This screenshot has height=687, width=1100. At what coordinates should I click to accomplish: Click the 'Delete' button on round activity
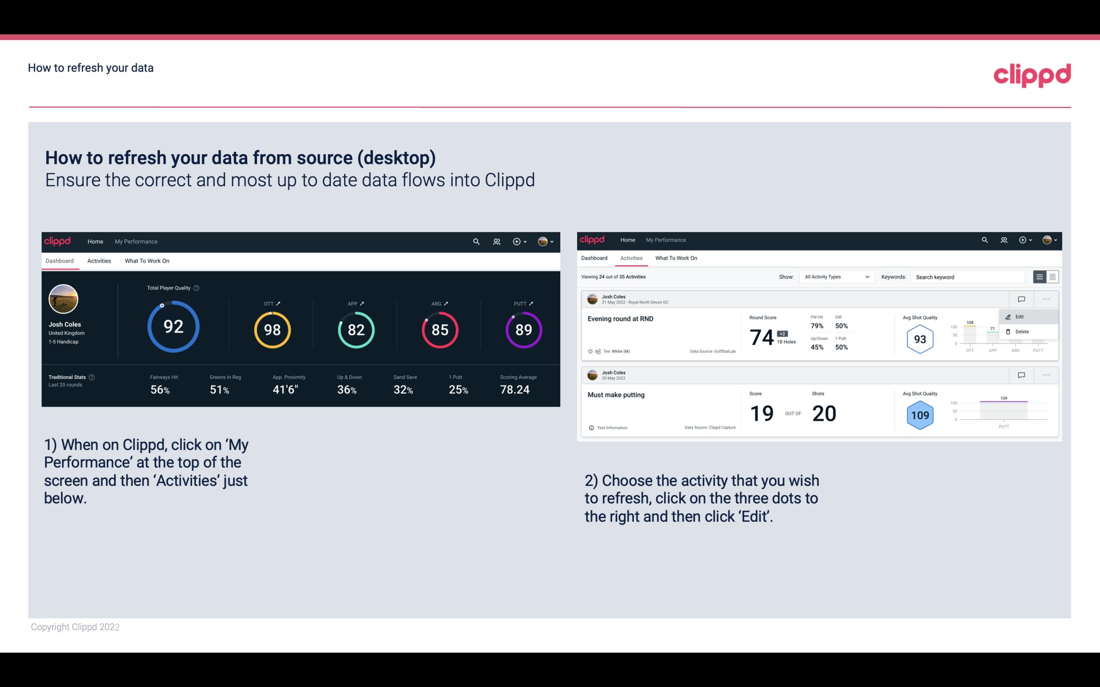point(1022,332)
